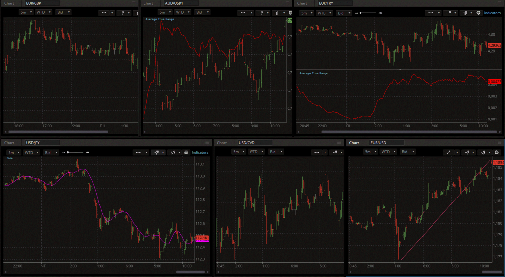The width and height of the screenshot is (505, 277).
Task: Click the chart type icon in USD/JPY chart
Action: pyautogui.click(x=173, y=152)
